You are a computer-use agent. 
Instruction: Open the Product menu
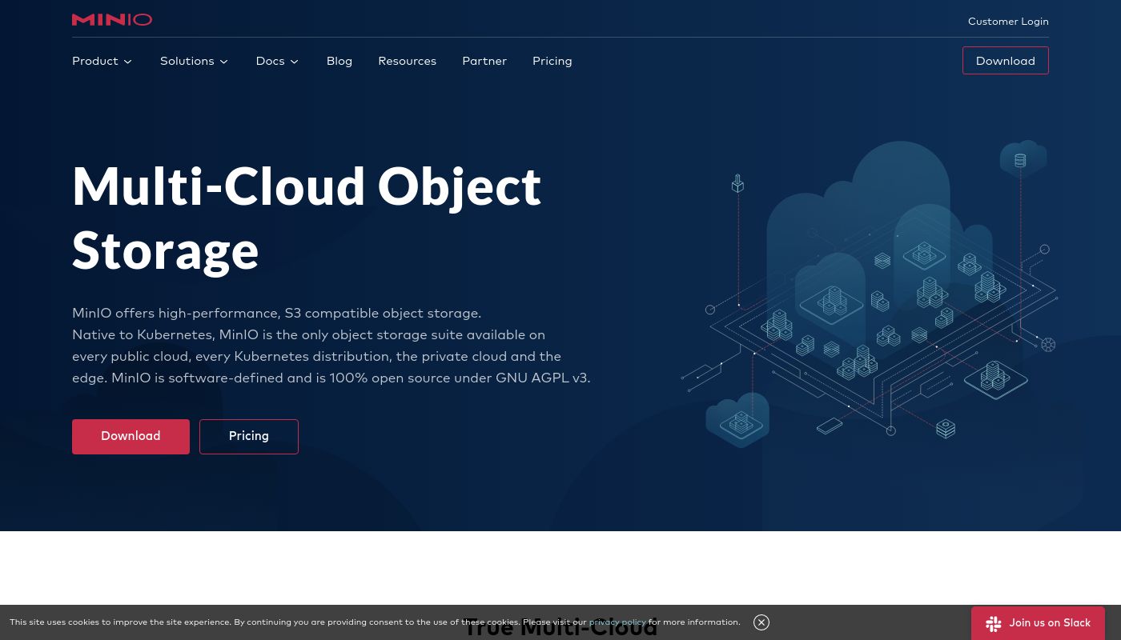(x=102, y=61)
